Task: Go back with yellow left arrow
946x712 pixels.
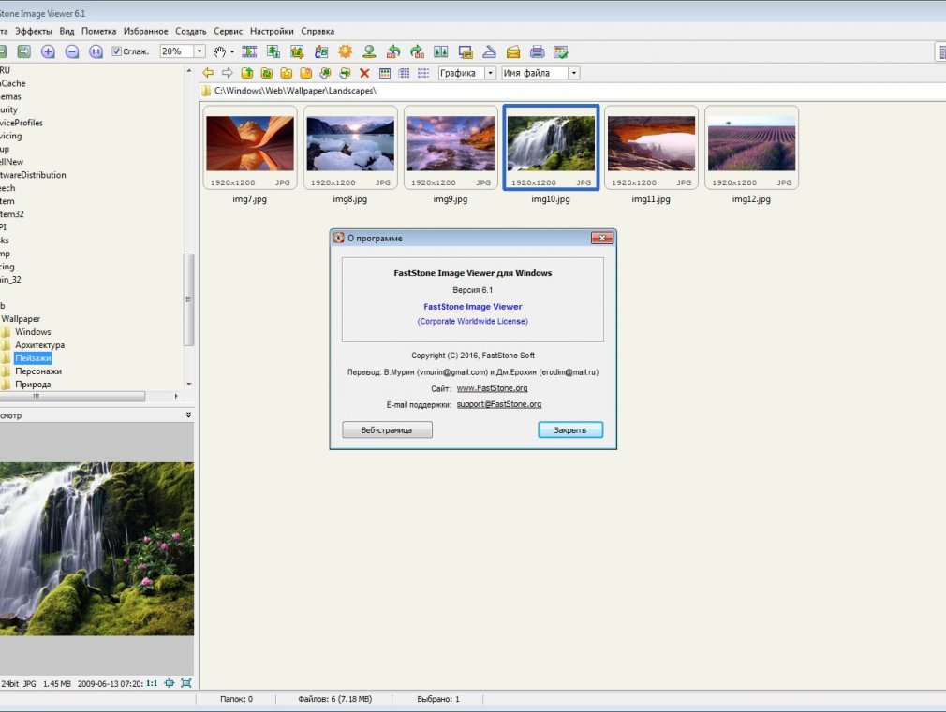Action: (208, 73)
